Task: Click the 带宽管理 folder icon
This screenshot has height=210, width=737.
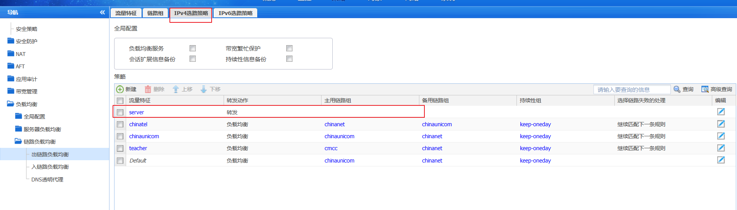Action: pyautogui.click(x=11, y=91)
